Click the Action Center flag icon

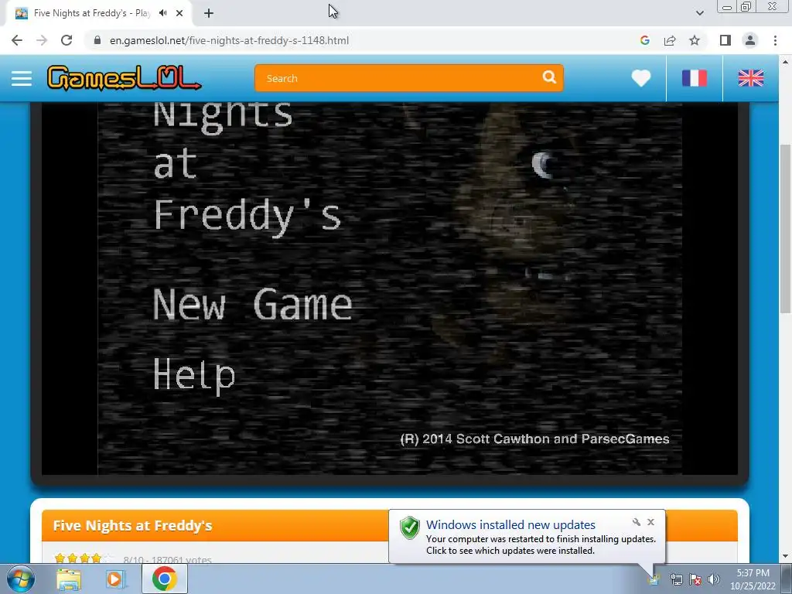[x=695, y=579]
